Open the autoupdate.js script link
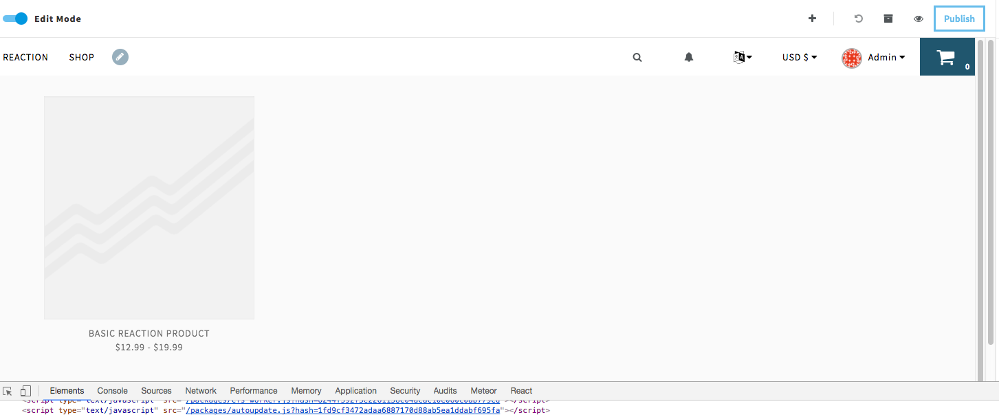This screenshot has height=417, width=999. [343, 410]
